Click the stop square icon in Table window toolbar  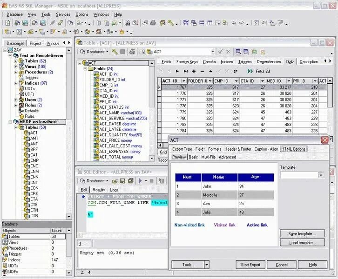tap(122, 52)
